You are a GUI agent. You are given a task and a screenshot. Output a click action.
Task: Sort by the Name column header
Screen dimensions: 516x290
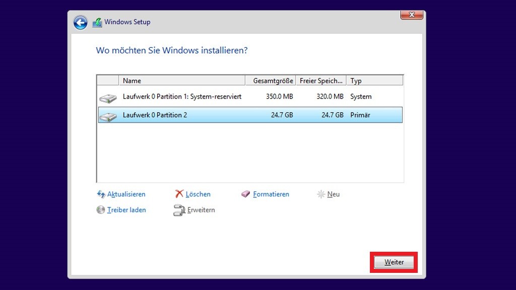pos(182,81)
